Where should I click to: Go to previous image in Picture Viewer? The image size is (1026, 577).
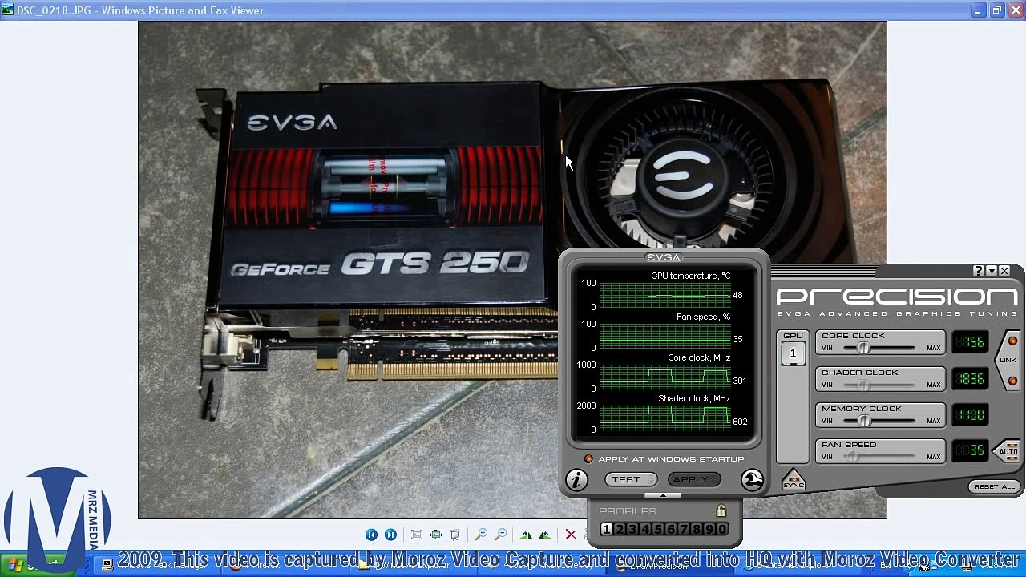pos(371,535)
